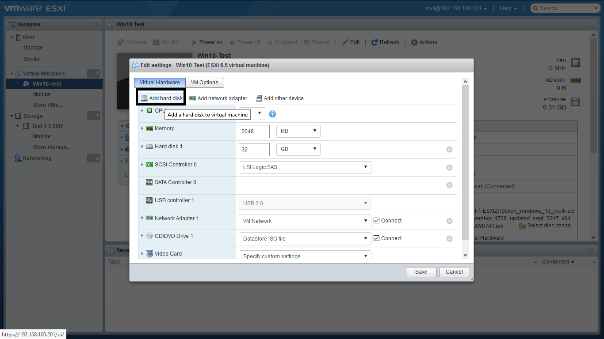Click the Memory size input field
The width and height of the screenshot is (604, 339).
[x=254, y=132]
